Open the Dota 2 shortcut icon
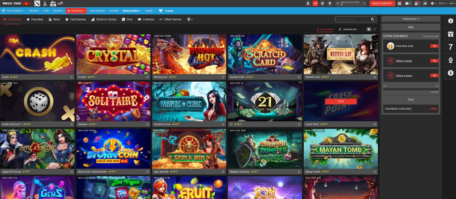Viewport: 456px width, 199px height. pyautogui.click(x=37, y=3)
